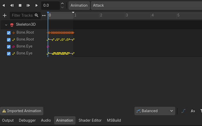This screenshot has height=126, width=202.
Task: Focus the Filter Tracks search box
Action: [25, 15]
